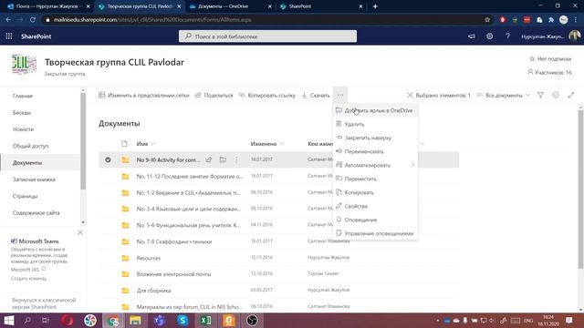Image resolution: width=584 pixels, height=328 pixels.
Task: Click the left navigation scrollbar
Action: (83, 140)
